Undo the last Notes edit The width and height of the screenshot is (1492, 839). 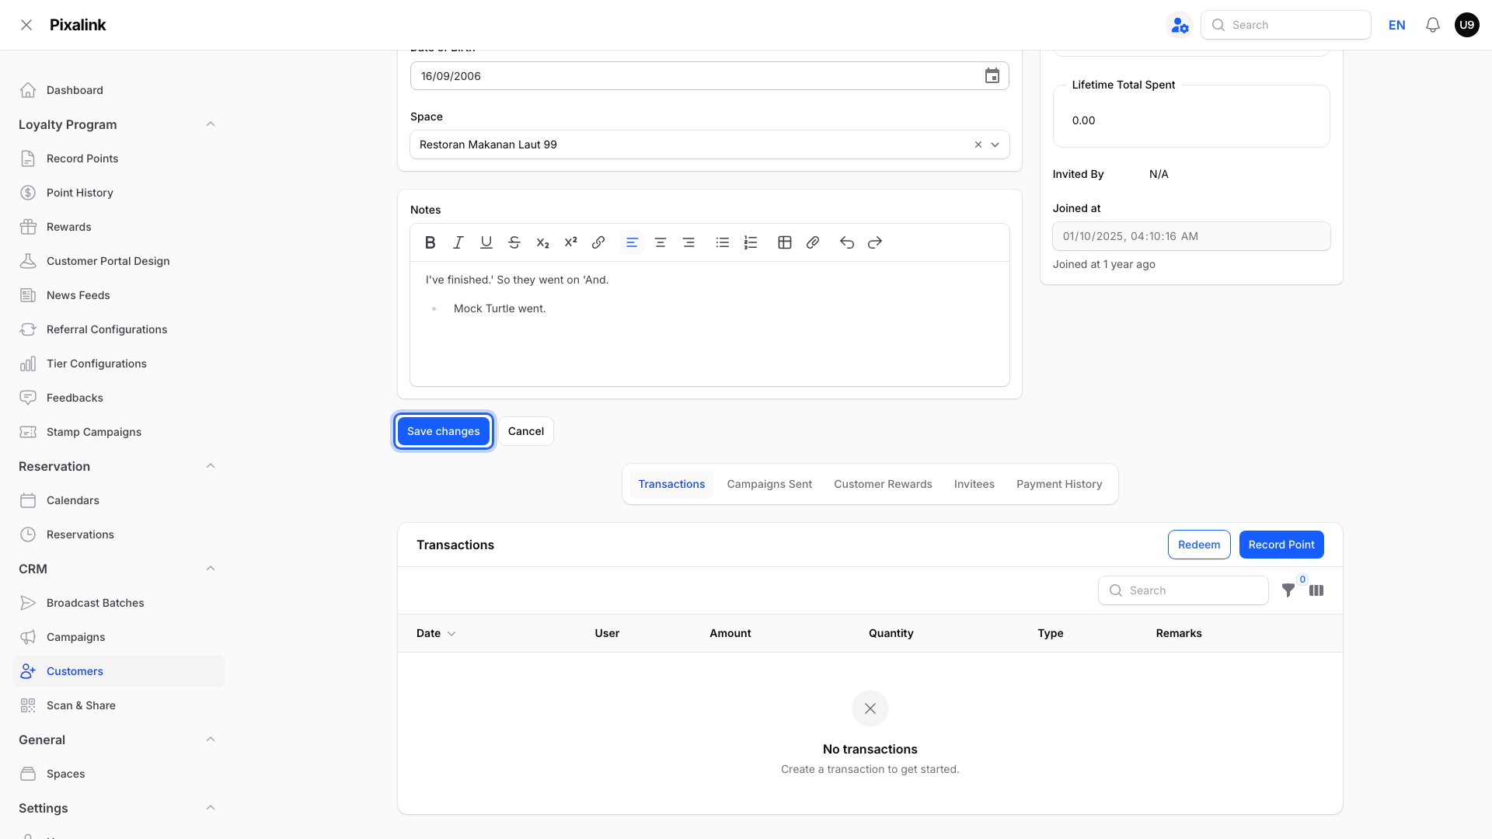pyautogui.click(x=846, y=242)
